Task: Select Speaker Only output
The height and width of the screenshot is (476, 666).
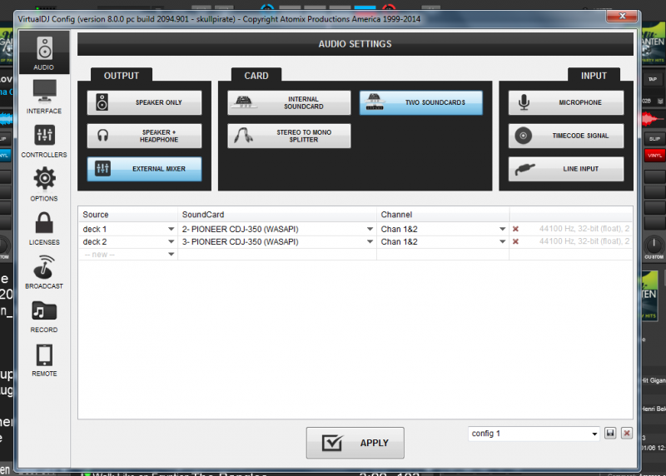Action: click(144, 102)
